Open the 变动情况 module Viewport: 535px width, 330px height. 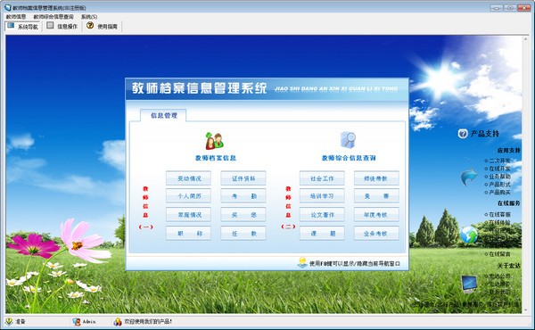tap(189, 178)
